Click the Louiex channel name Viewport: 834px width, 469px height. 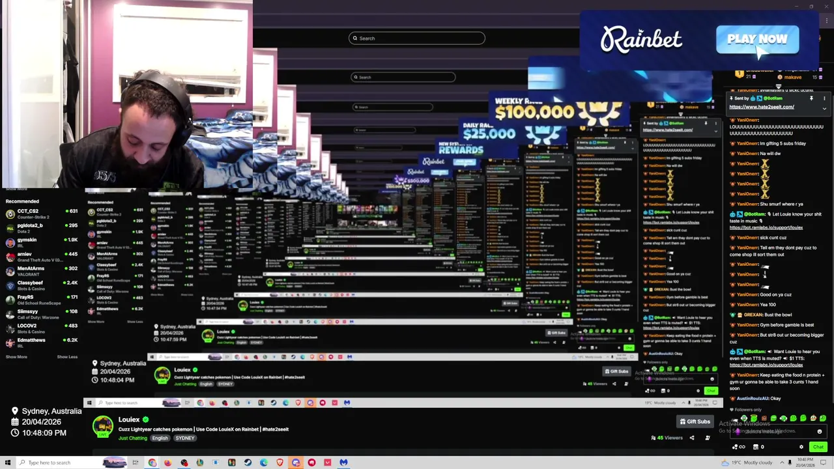[x=129, y=419]
